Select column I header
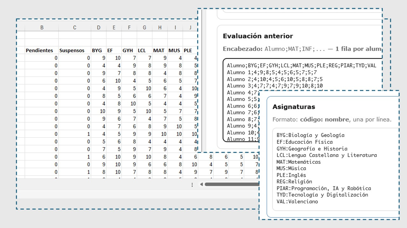 coord(175,28)
